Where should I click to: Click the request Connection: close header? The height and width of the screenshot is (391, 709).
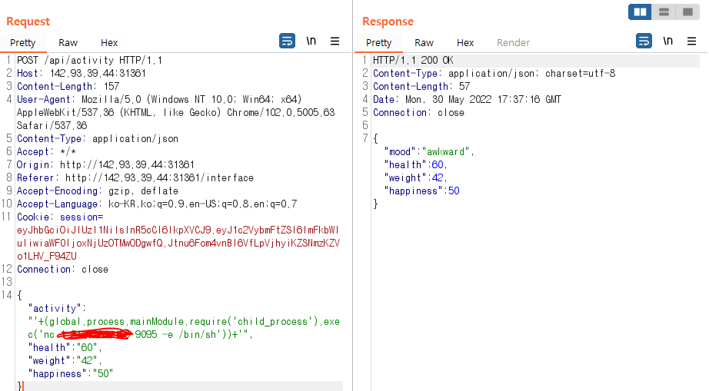[x=62, y=270]
